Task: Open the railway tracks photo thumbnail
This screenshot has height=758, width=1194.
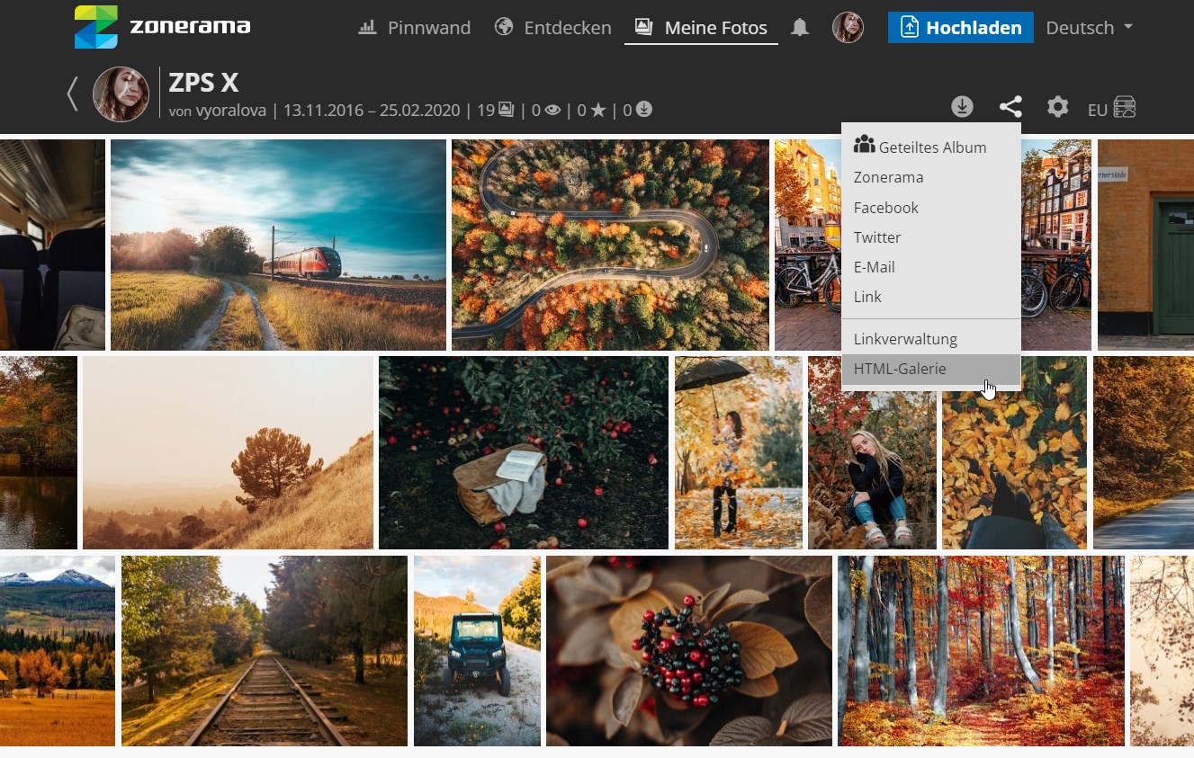Action: point(264,651)
